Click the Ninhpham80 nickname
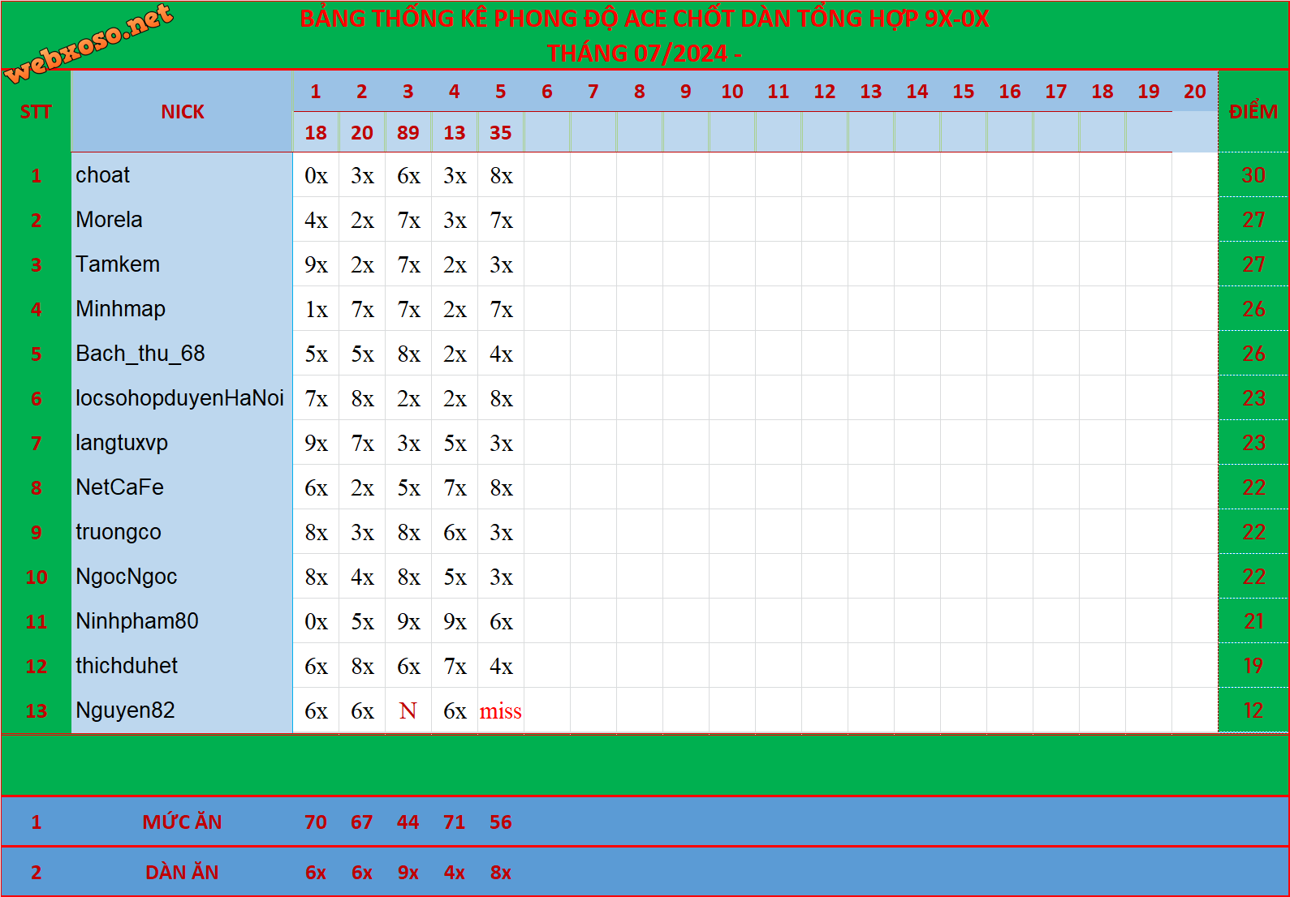Screen dimensions: 1290x897 tap(182, 621)
